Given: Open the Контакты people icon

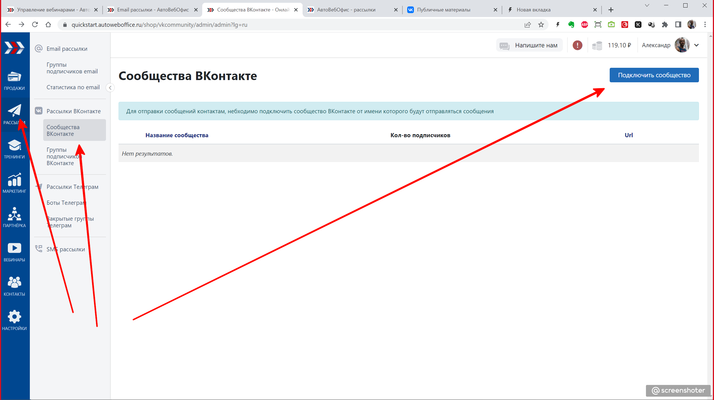Looking at the screenshot, I should tap(14, 283).
